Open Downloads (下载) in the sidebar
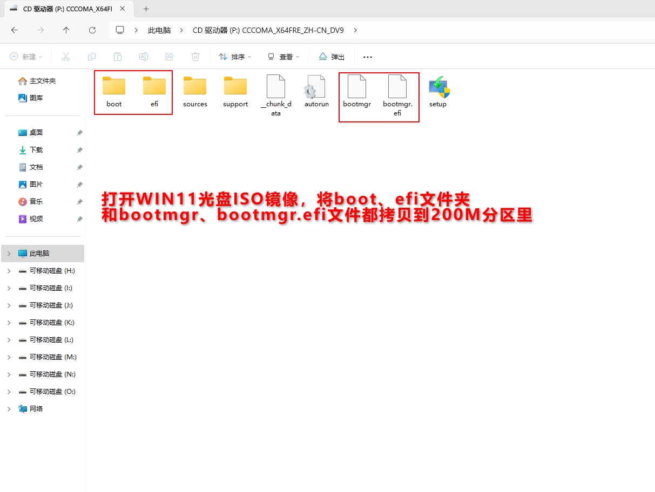This screenshot has height=492, width=655. 36,150
